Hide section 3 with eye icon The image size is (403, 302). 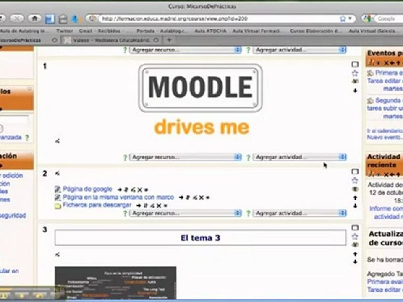(x=355, y=245)
